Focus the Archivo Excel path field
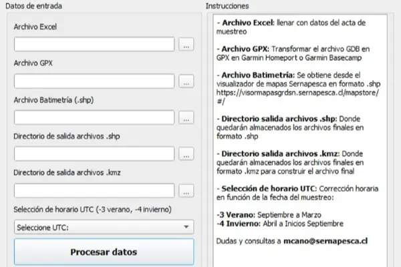The height and width of the screenshot is (267, 401). [94, 45]
